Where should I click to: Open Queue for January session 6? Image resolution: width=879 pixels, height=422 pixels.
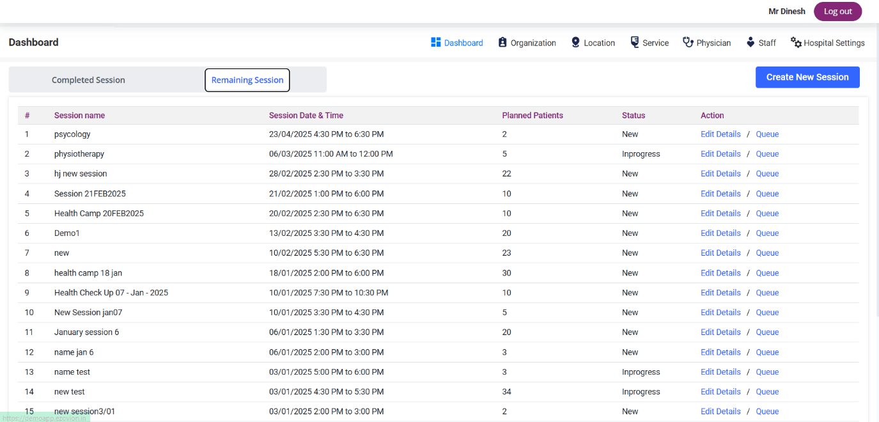pyautogui.click(x=767, y=332)
